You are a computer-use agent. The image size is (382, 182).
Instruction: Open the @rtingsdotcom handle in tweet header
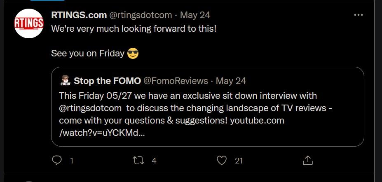141,15
